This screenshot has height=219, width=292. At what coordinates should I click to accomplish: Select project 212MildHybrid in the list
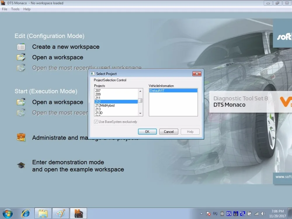[x=116, y=105]
